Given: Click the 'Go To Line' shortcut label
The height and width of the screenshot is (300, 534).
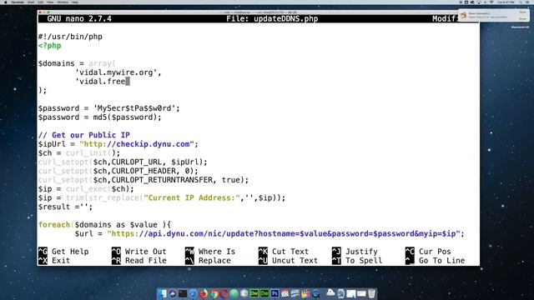Looking at the screenshot, I should tap(441, 261).
